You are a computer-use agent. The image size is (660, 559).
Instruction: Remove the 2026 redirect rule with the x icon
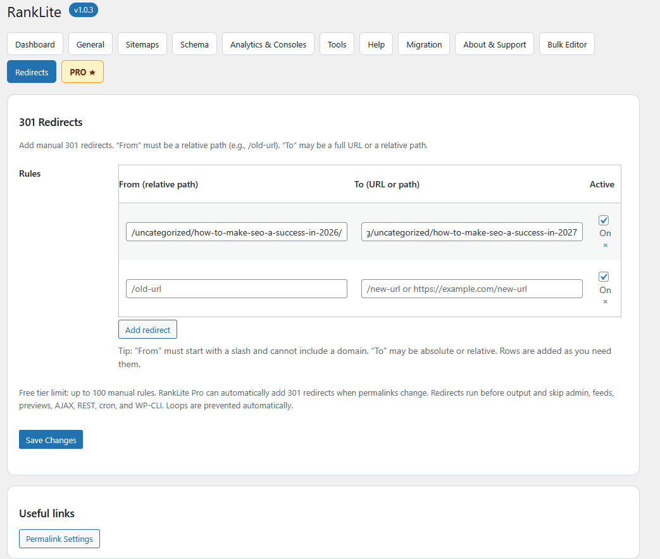[606, 245]
